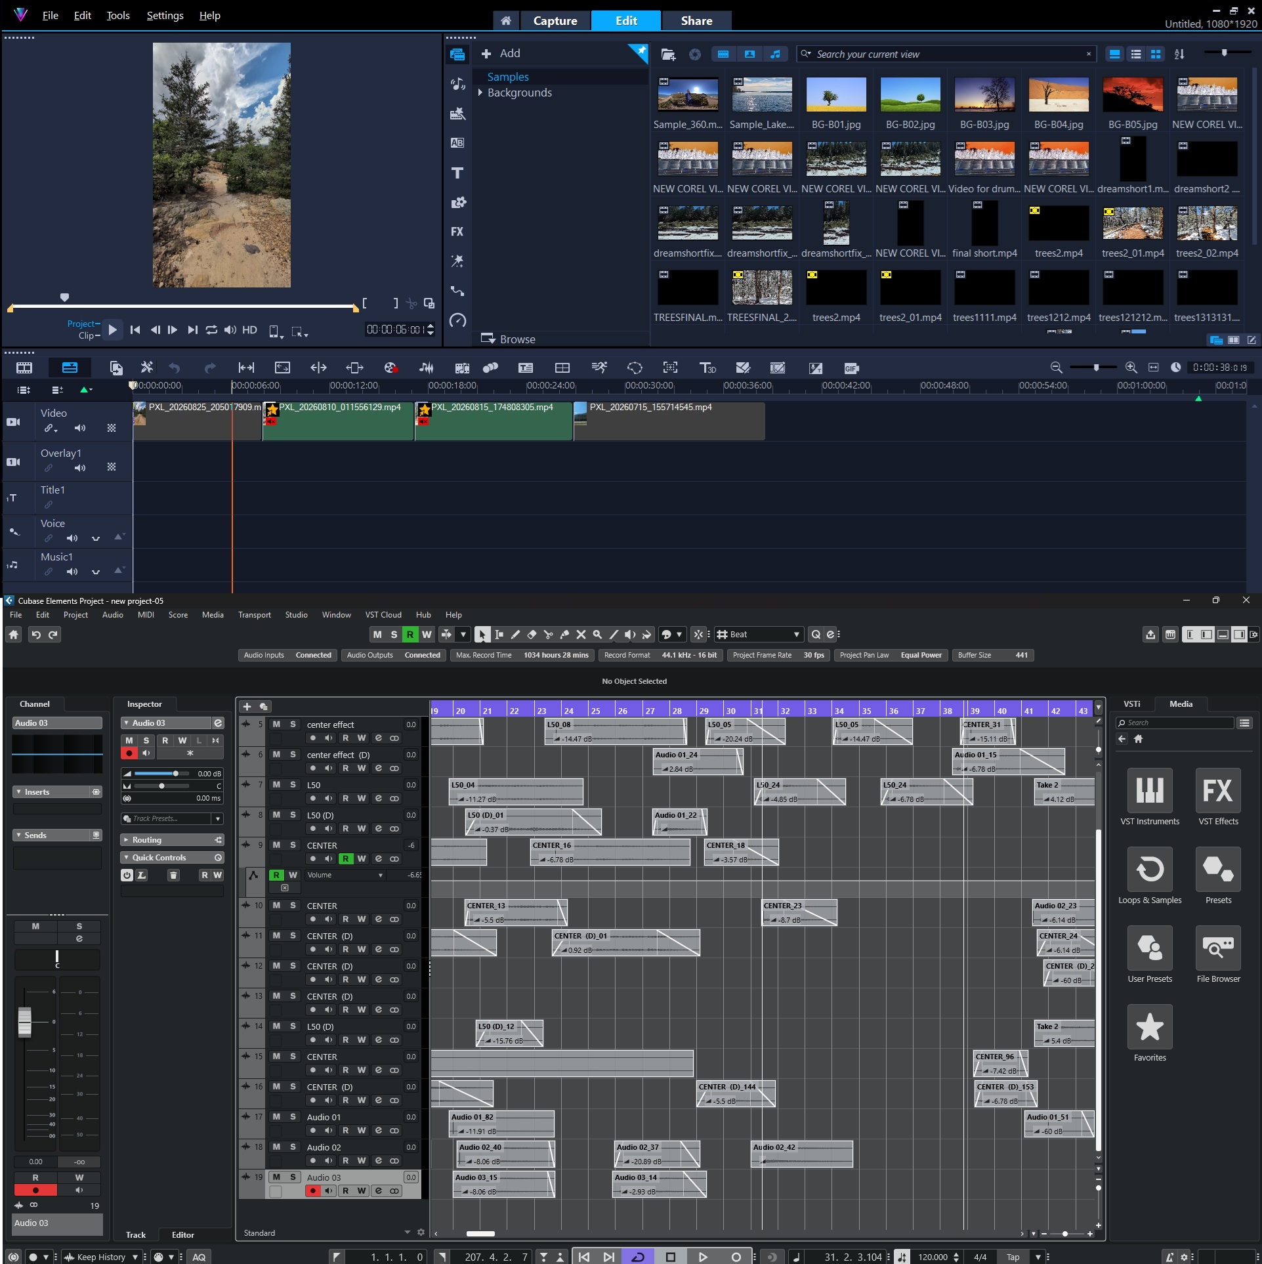Image resolution: width=1262 pixels, height=1264 pixels.
Task: Click the Add button in library panel
Action: pyautogui.click(x=501, y=54)
